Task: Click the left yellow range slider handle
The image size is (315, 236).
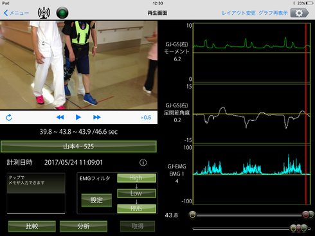Action: pyautogui.click(x=193, y=215)
